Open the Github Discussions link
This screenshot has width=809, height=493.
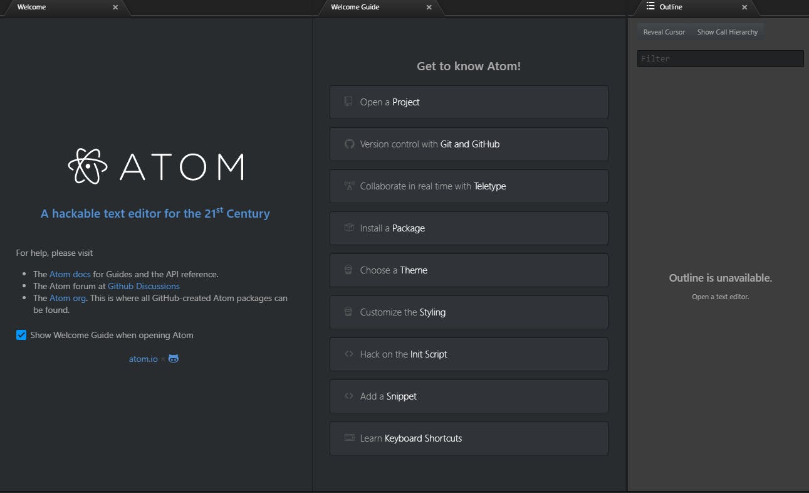point(144,286)
